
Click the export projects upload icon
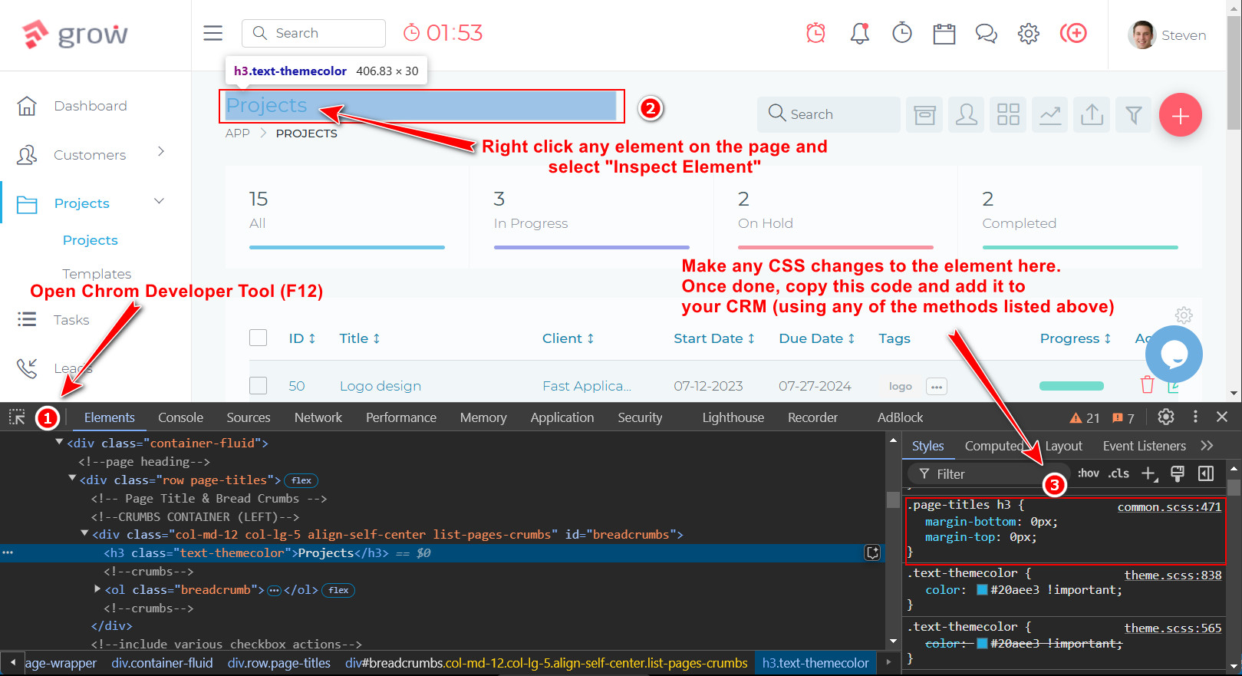tap(1092, 115)
